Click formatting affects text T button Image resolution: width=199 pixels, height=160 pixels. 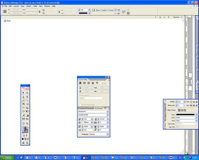coord(27,135)
